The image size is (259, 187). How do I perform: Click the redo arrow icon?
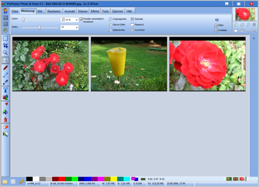pos(6,24)
